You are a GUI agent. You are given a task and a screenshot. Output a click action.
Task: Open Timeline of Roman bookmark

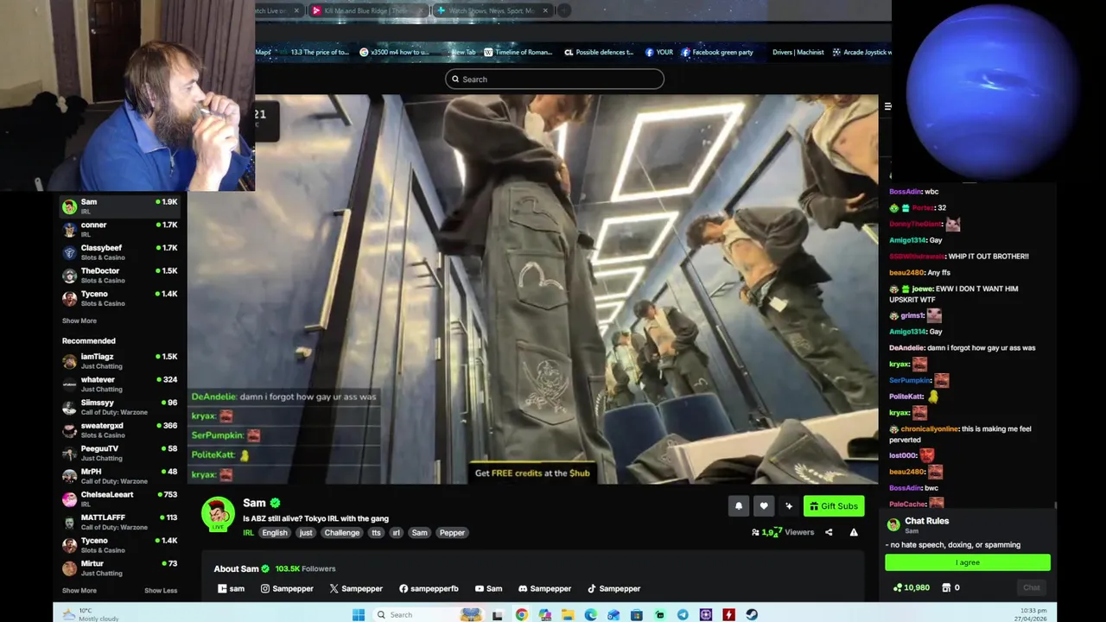coord(518,52)
